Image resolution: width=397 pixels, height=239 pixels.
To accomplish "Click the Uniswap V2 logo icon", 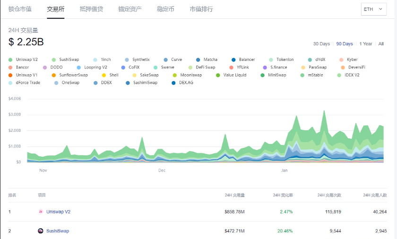I will [41, 212].
